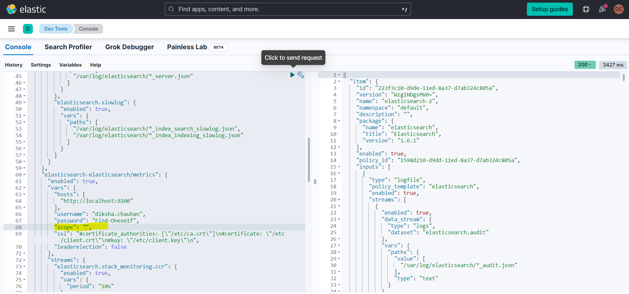Image resolution: width=629 pixels, height=294 pixels.
Task: Collapse the fold arrow on editor line 73
Action: tap(24, 266)
